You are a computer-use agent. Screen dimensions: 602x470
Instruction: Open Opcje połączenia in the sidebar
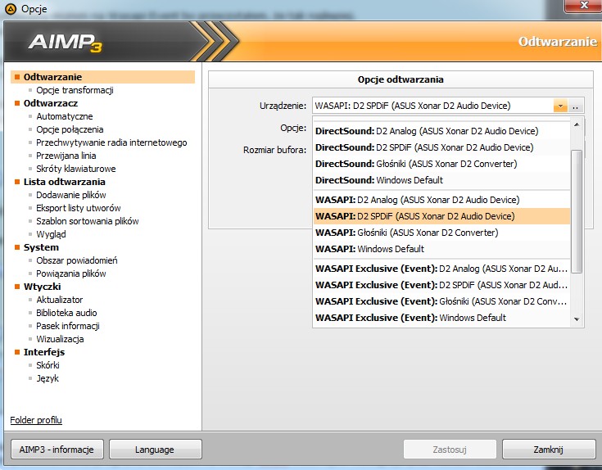click(70, 129)
